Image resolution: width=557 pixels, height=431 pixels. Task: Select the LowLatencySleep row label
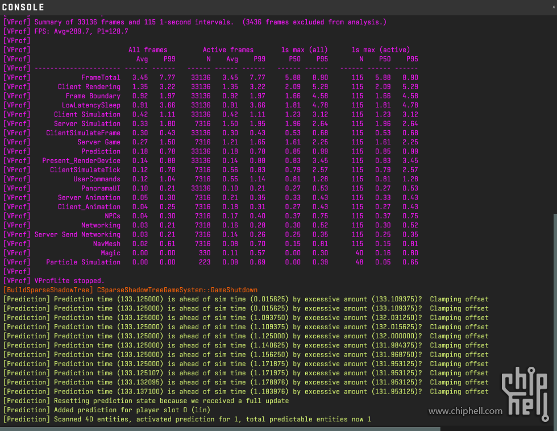tap(91, 105)
